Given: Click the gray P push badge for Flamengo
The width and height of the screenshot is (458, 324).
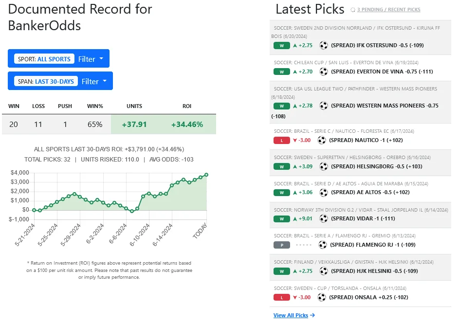Looking at the screenshot, I should click(x=282, y=245).
